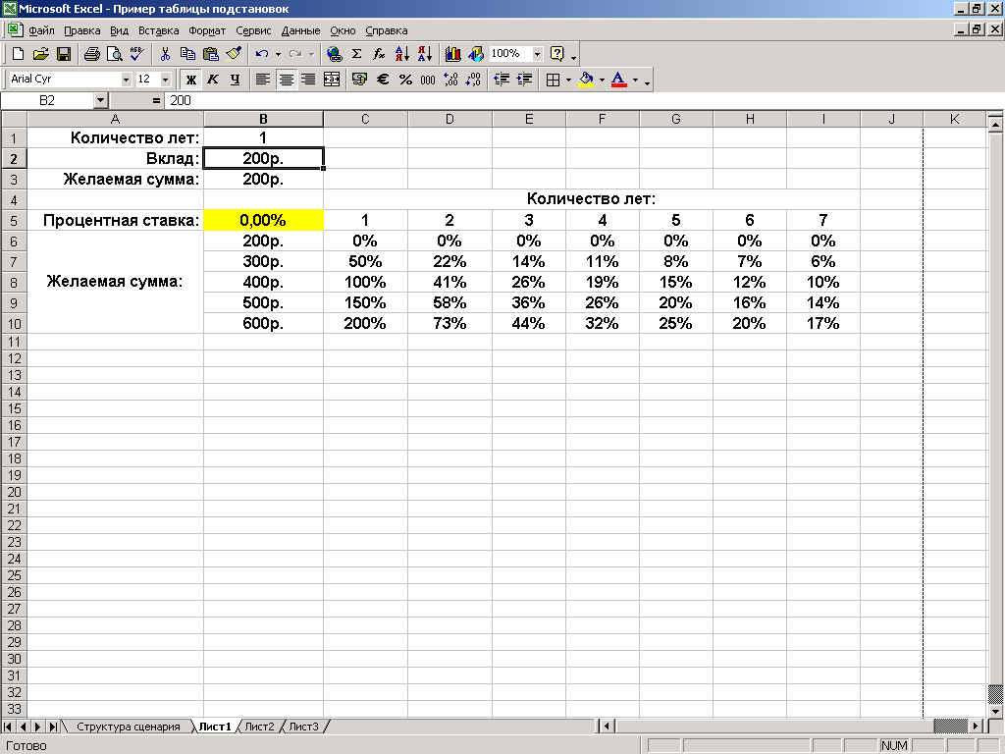The image size is (1005, 754).
Task: Switch to the Лист2 sheet tab
Action: point(259,727)
